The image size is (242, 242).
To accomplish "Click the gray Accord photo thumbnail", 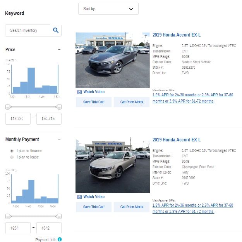I will point(113,60).
